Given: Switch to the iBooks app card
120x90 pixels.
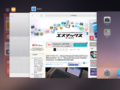Looking at the screenshot, I should click(x=19, y=45).
